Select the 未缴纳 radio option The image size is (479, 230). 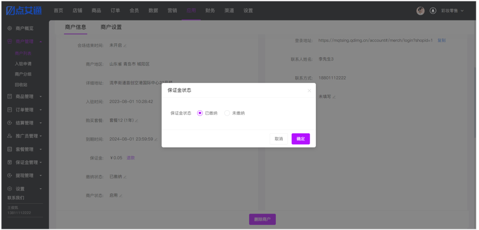tap(227, 113)
